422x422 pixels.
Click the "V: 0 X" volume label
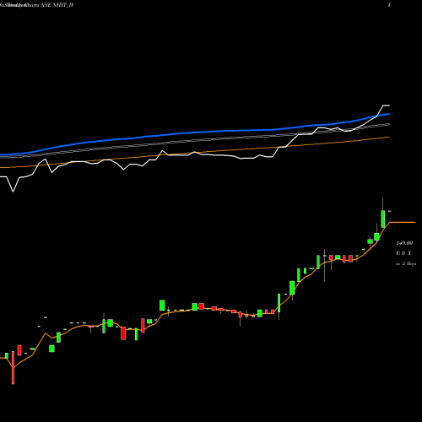(x=403, y=253)
